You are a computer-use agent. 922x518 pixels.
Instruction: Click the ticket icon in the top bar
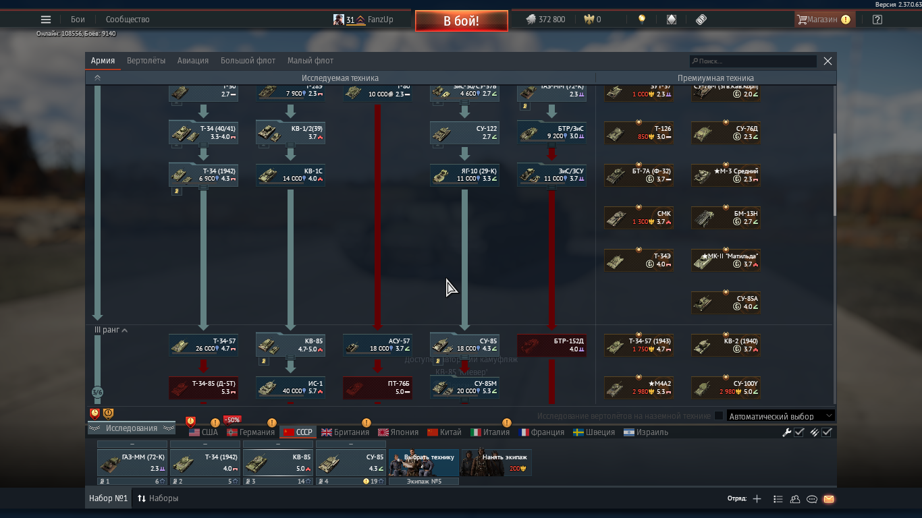click(701, 20)
